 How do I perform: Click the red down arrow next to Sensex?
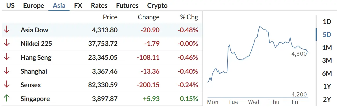click(x=7, y=85)
